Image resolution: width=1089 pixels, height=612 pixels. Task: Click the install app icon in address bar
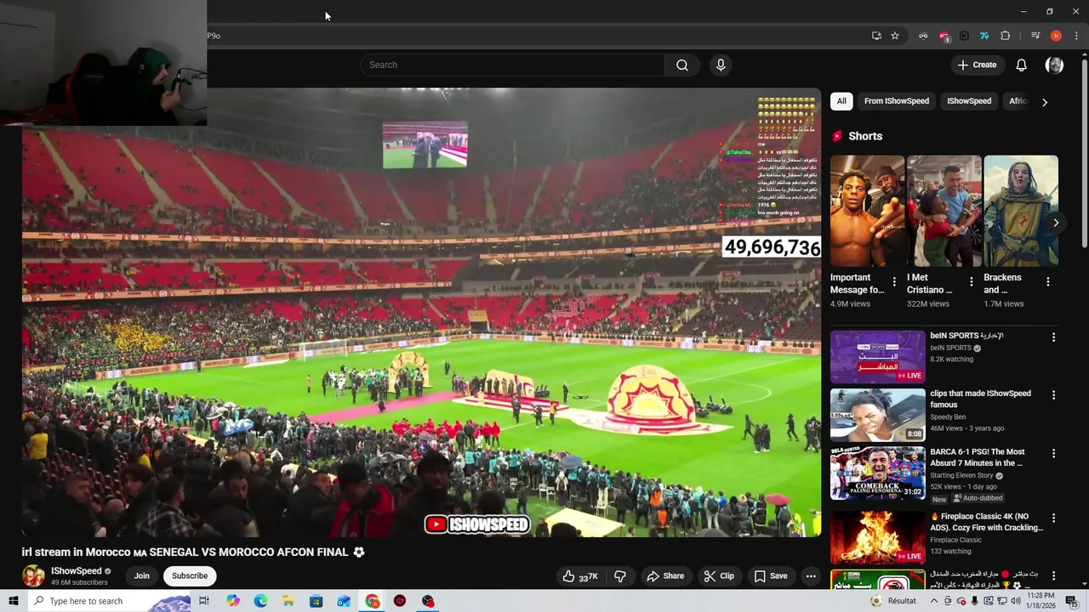tap(876, 36)
